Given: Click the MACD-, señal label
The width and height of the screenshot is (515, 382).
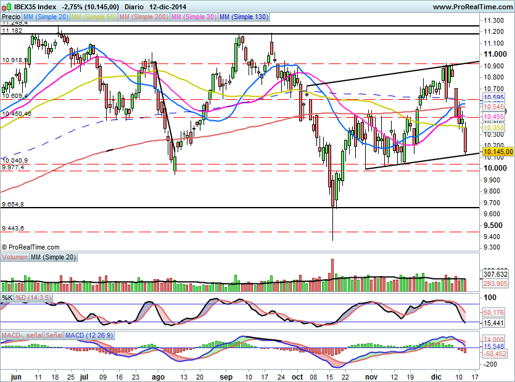Looking at the screenshot, I should (x=22, y=335).
